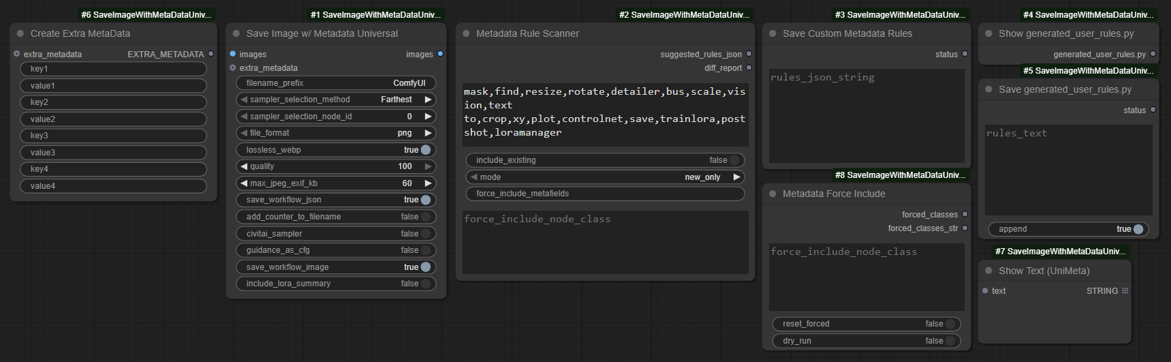Click the rules_json_string text area
Image resolution: width=1171 pixels, height=362 pixels.
866,115
